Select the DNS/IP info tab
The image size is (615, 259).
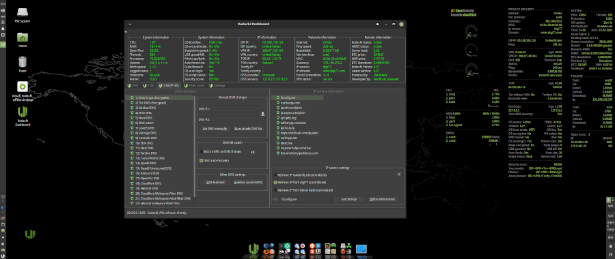coord(169,85)
